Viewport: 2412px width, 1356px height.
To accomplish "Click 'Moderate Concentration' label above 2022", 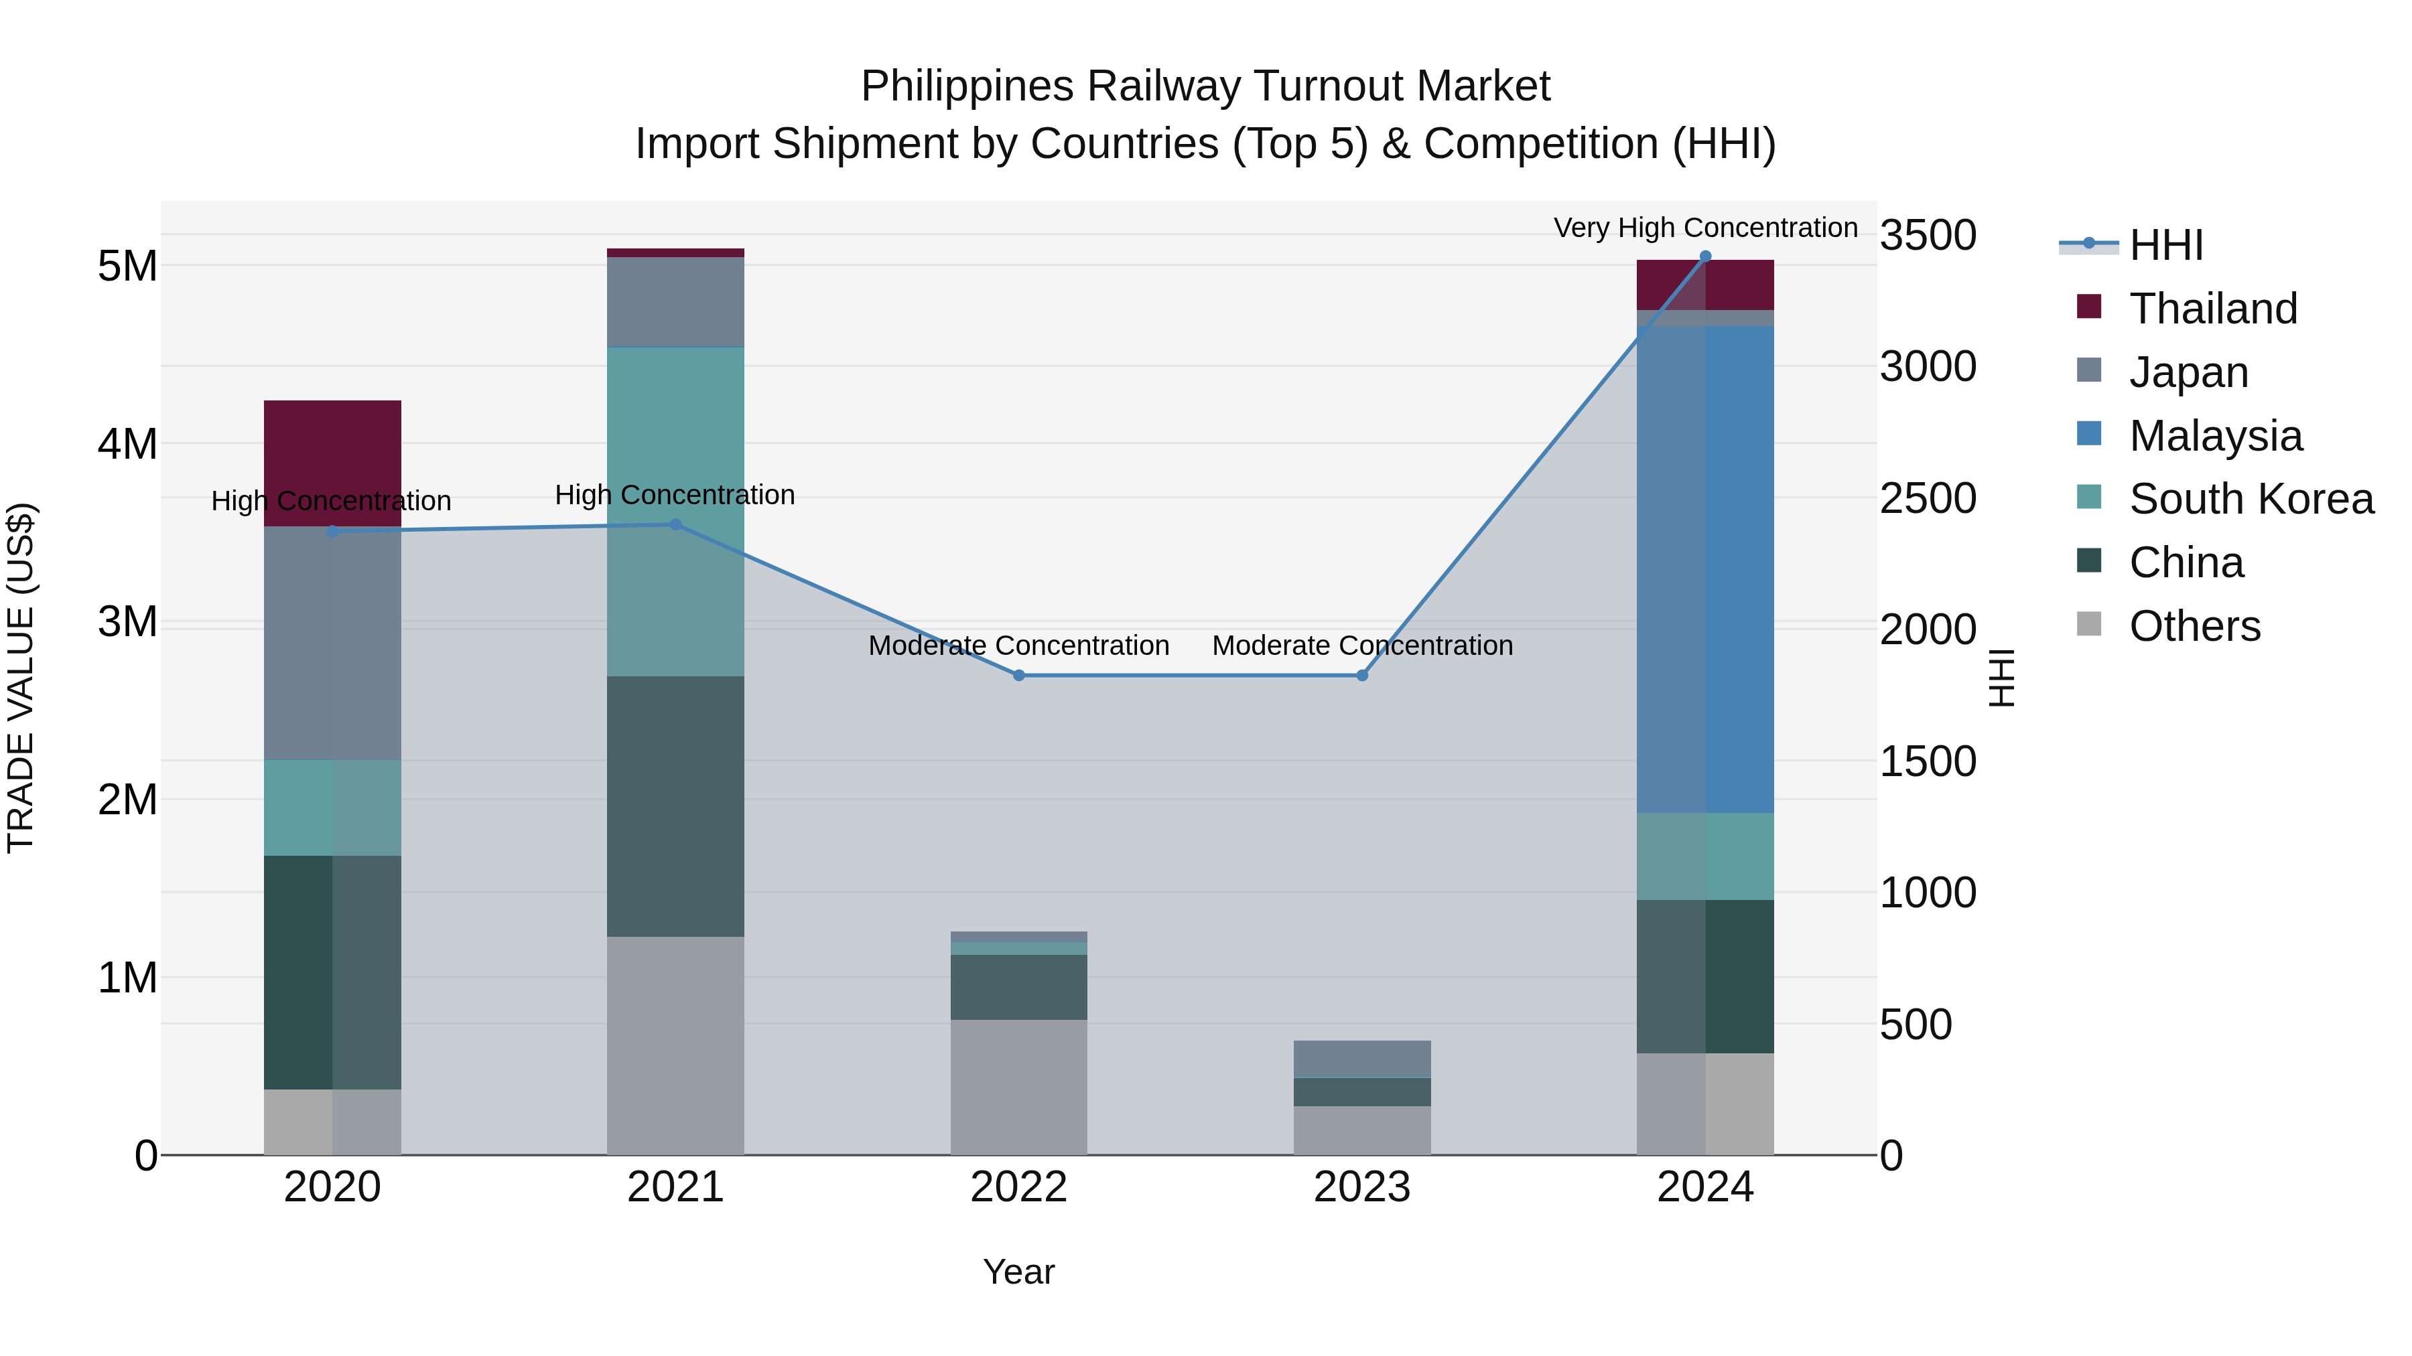I will click(x=1018, y=646).
